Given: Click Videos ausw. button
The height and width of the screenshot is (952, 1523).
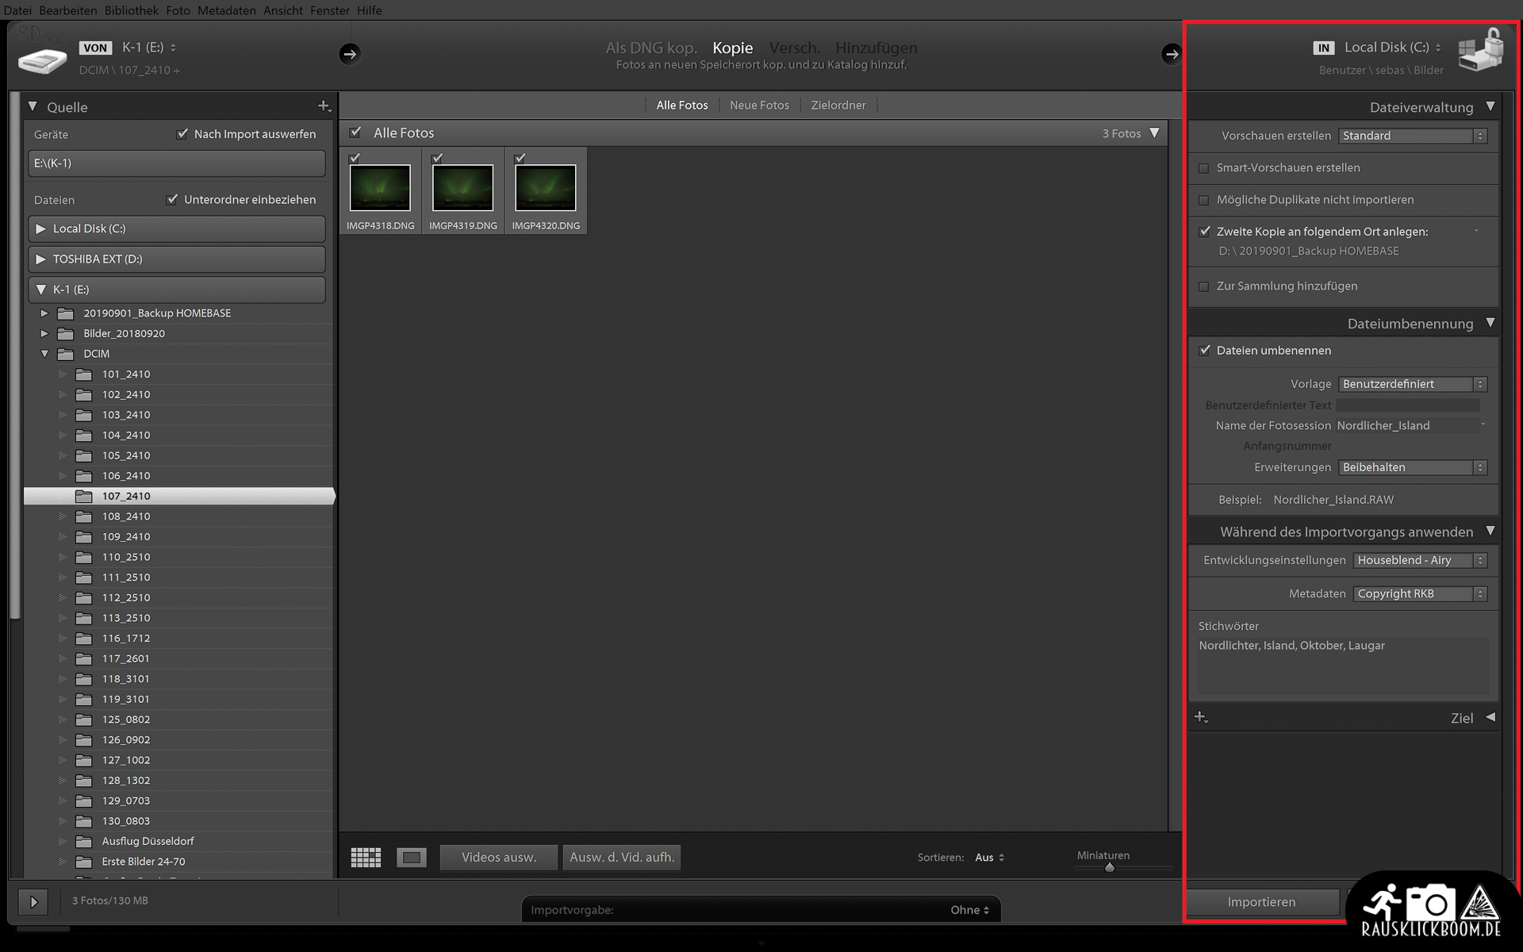Looking at the screenshot, I should click(499, 858).
